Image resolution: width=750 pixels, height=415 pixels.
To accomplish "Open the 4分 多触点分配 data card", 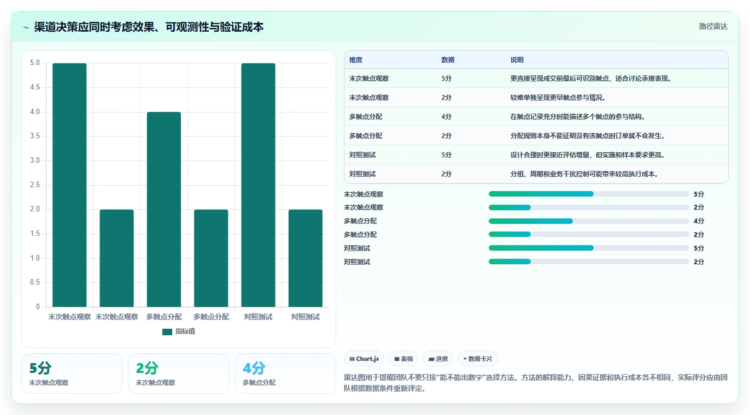I will coord(285,373).
